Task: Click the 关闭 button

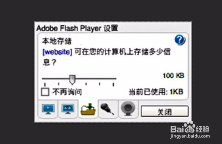Action: coord(165,111)
